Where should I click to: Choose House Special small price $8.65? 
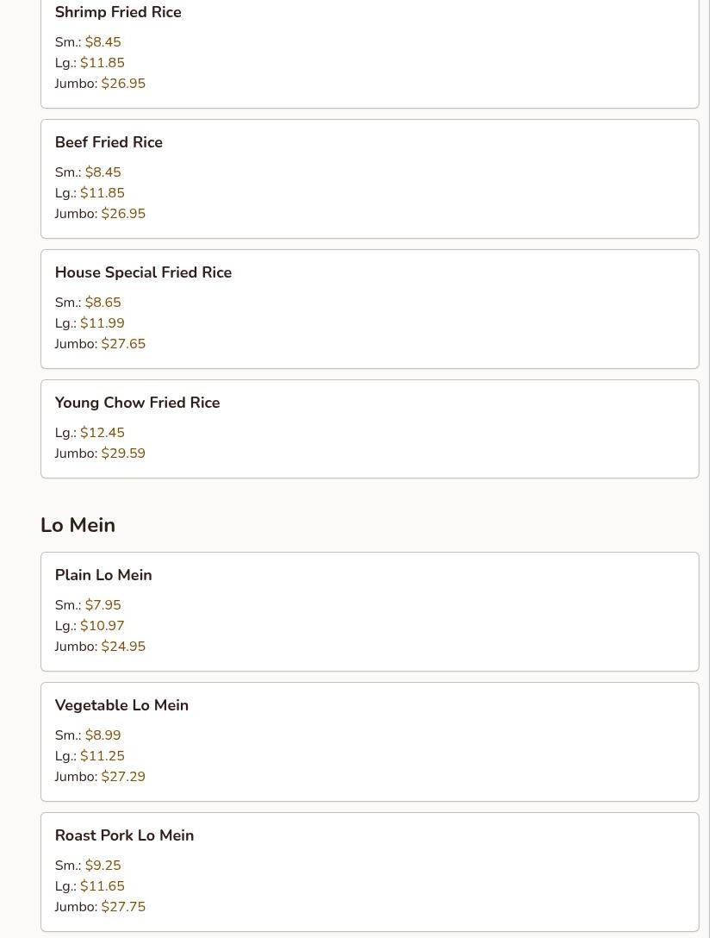coord(103,303)
